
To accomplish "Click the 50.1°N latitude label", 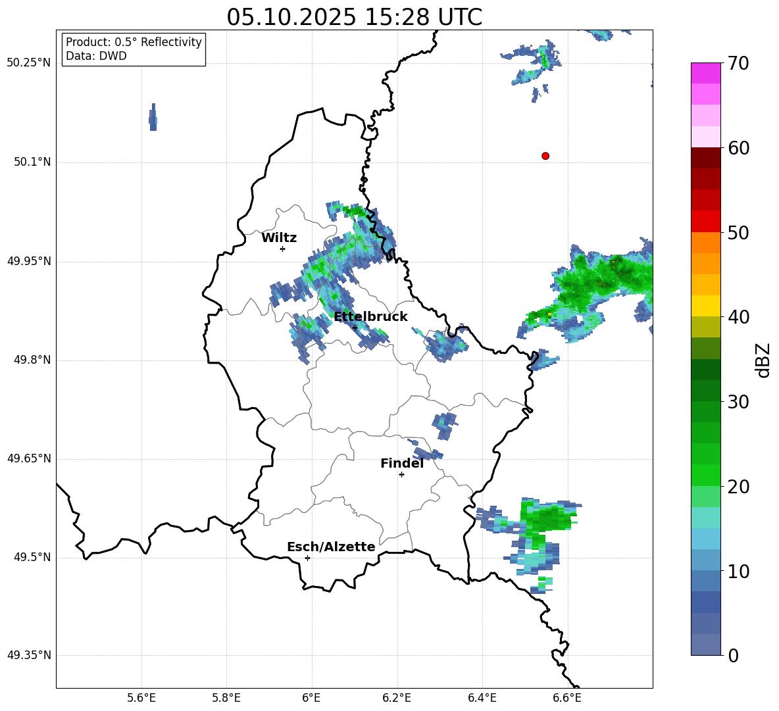I will [33, 162].
